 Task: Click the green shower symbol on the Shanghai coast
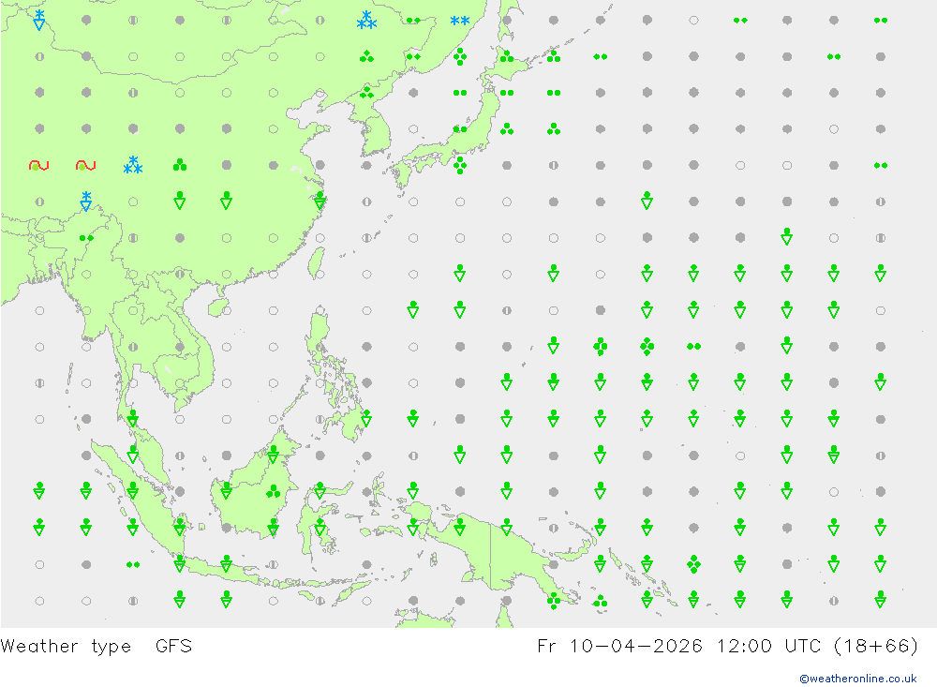(x=320, y=202)
